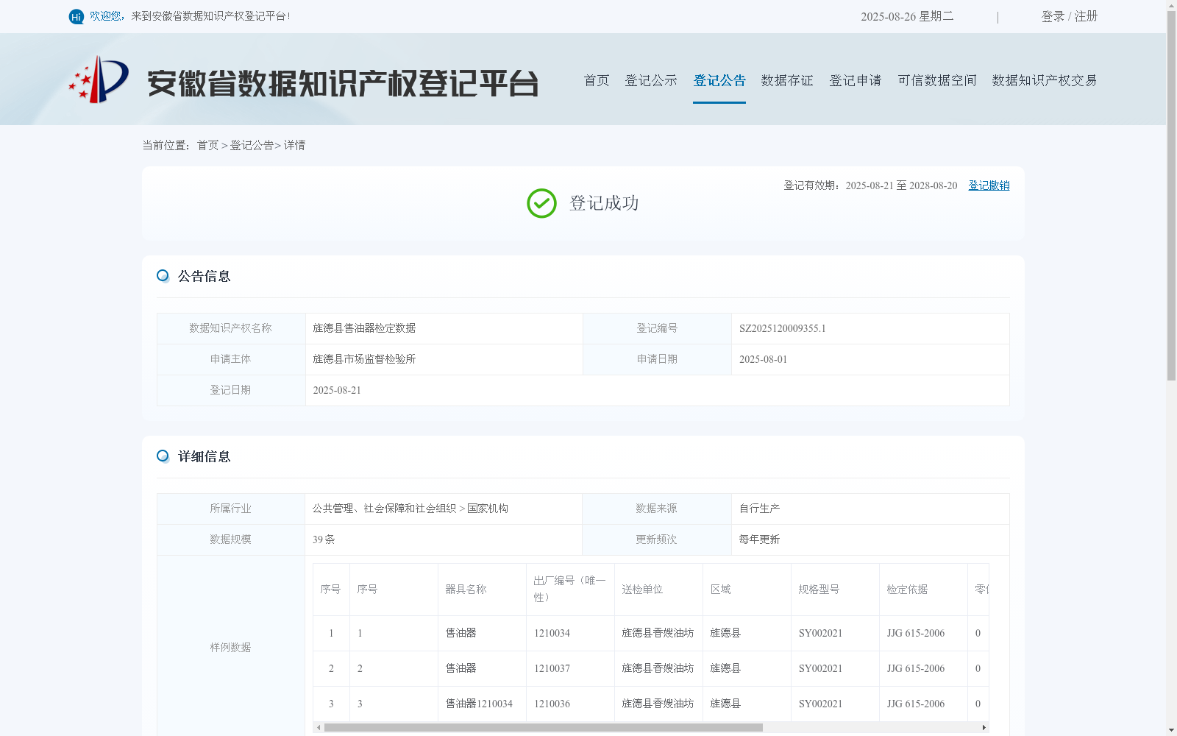Viewport: 1177px width, 736px height.
Task: Click the date 2025-08-26 星期二
Action: [907, 16]
